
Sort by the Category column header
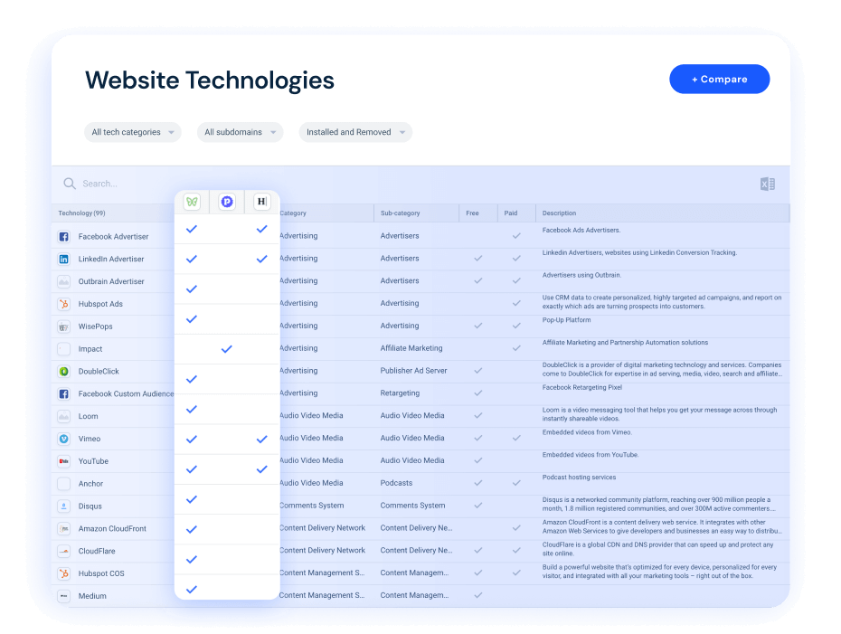coord(293,213)
